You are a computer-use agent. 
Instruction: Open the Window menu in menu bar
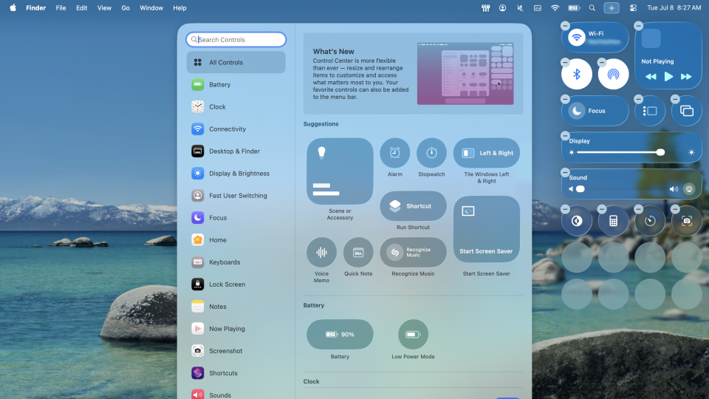[x=151, y=7]
